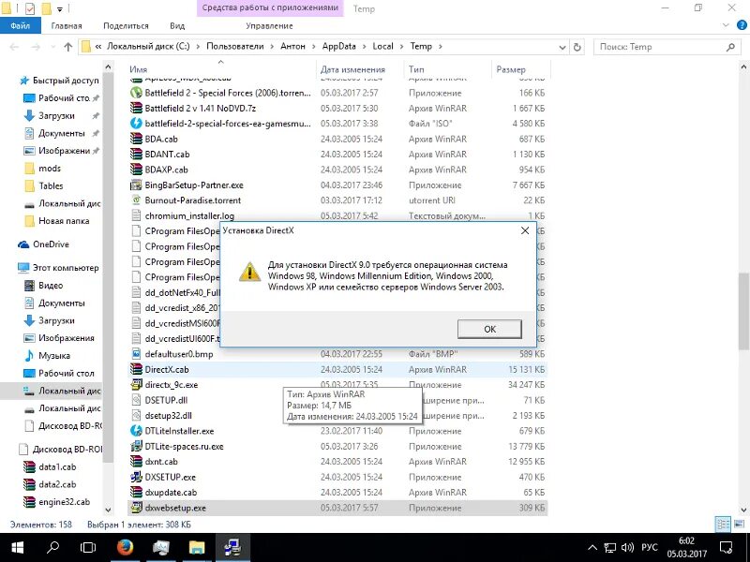Switch to details view layout button

pyautogui.click(x=723, y=524)
